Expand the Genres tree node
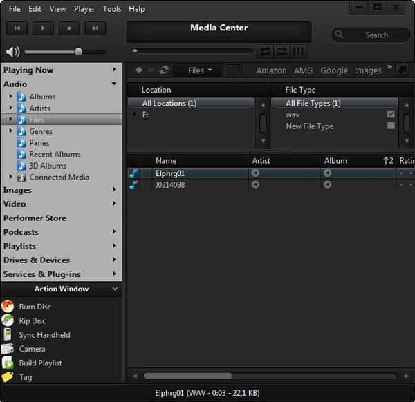This screenshot has height=402, width=415. point(10,131)
